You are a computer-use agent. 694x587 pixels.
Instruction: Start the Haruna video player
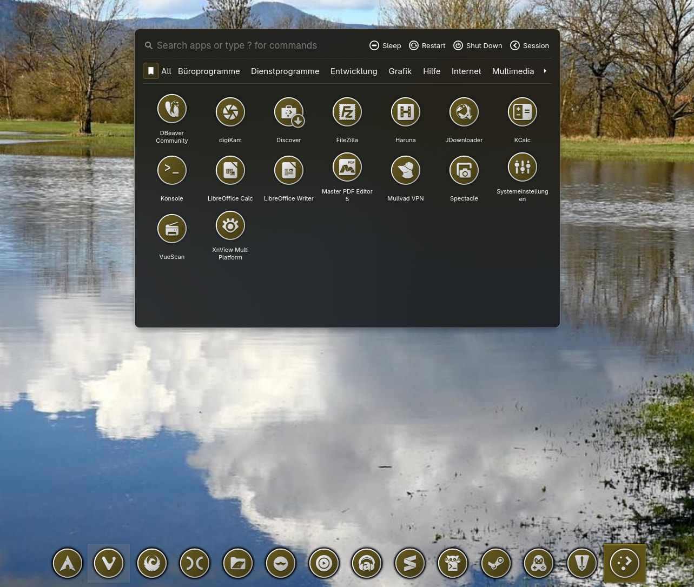pos(405,112)
